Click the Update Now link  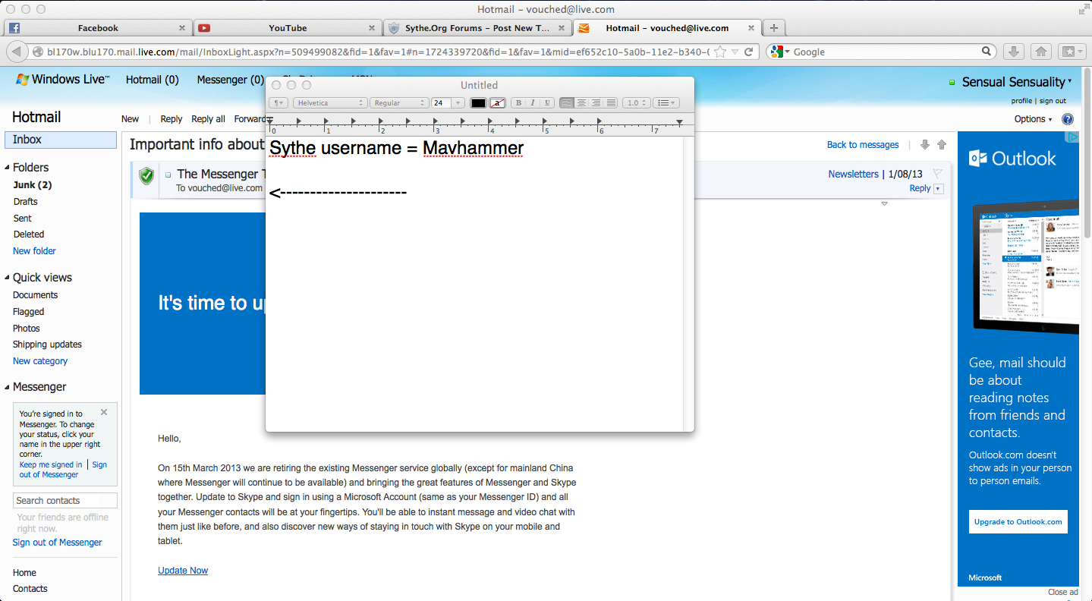(183, 571)
